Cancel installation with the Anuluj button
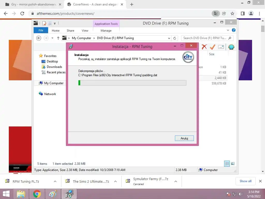Screen dimensions: 265x199 (x=184, y=138)
